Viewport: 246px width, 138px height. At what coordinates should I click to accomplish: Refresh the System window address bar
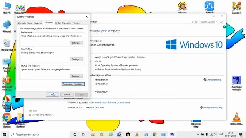(x=196, y=22)
